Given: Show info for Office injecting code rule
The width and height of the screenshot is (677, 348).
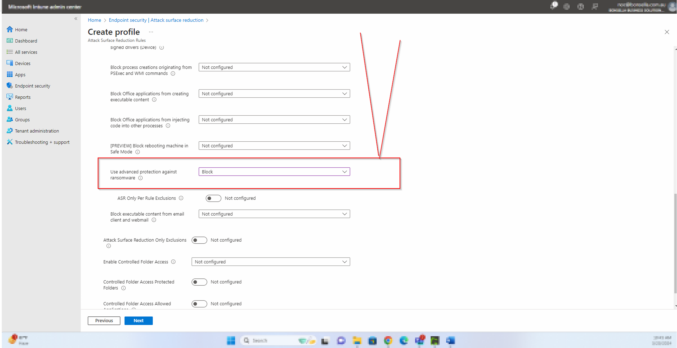Looking at the screenshot, I should [x=168, y=126].
